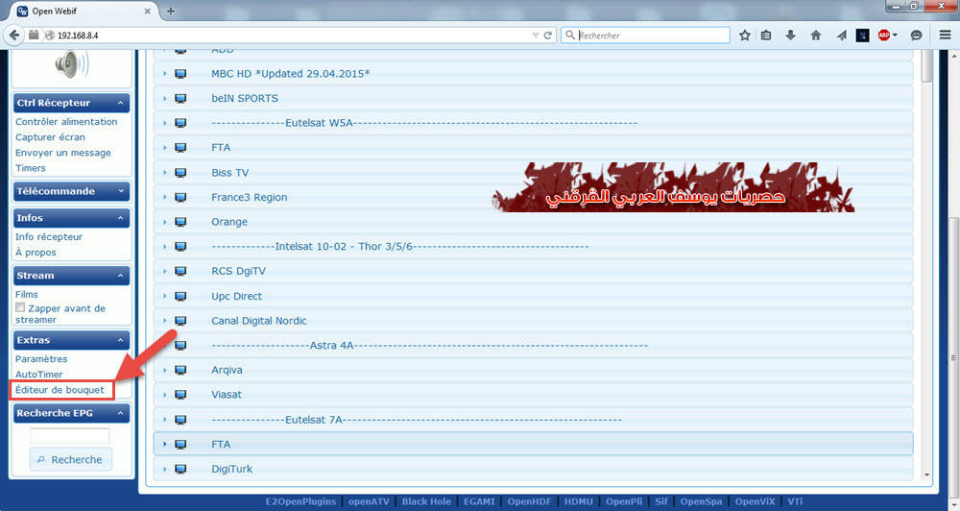Click the bouquet list scrollbar thumb
Screen dimensions: 960x511
(x=927, y=65)
